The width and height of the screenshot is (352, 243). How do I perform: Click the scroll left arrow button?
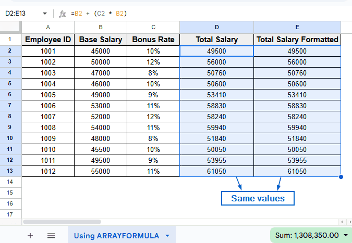(x=342, y=222)
